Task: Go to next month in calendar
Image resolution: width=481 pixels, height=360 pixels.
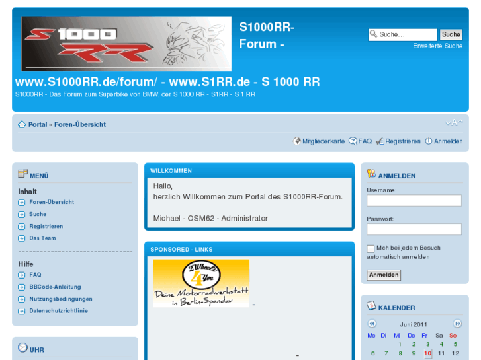Action: pos(457,324)
